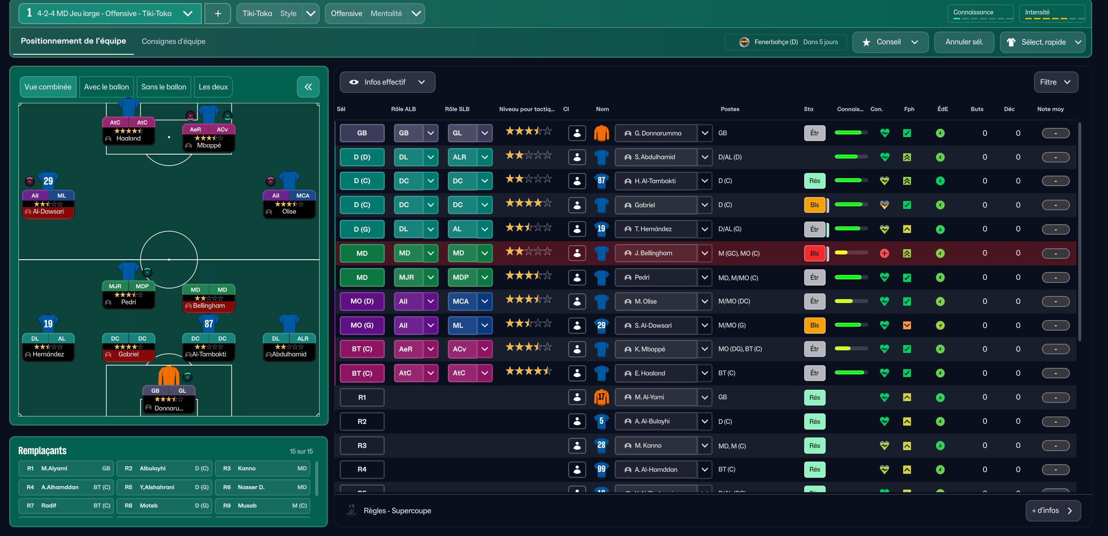Click the squad list vertical scrollbar

1080,232
